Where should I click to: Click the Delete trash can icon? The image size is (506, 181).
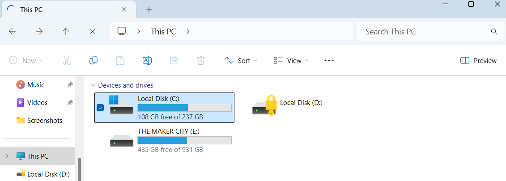click(x=201, y=60)
